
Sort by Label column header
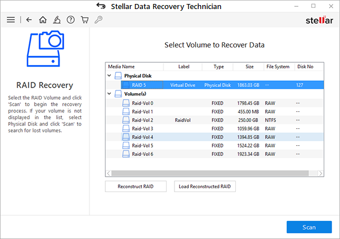pos(183,67)
